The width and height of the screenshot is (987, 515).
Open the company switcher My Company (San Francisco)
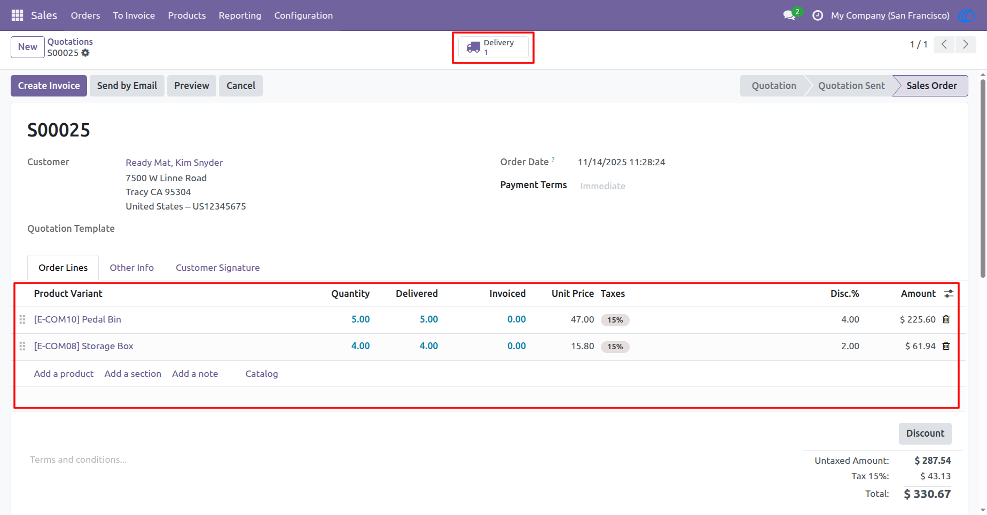(x=890, y=15)
